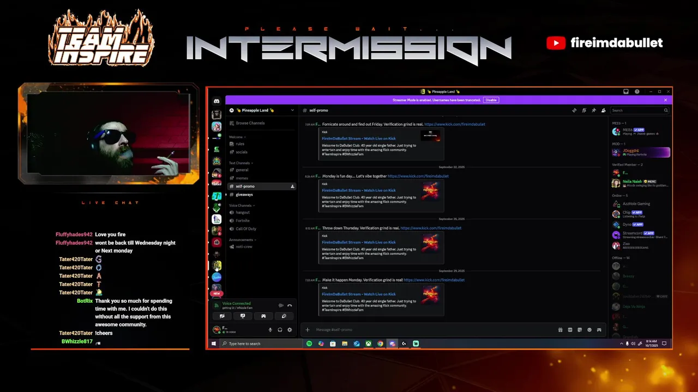This screenshot has height=392, width=698.
Task: Toggle camera on in voice panel
Action: (222, 316)
